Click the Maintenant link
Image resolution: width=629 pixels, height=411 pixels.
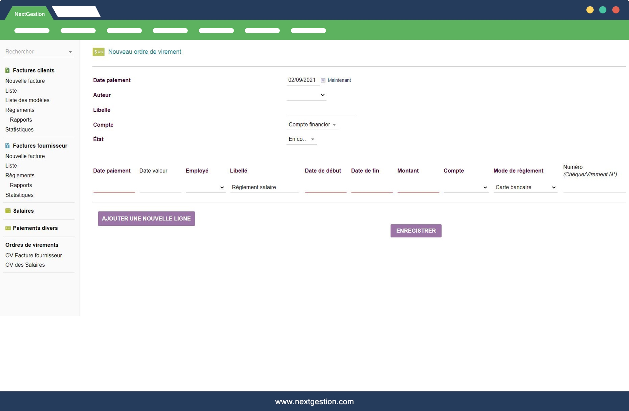tap(339, 80)
